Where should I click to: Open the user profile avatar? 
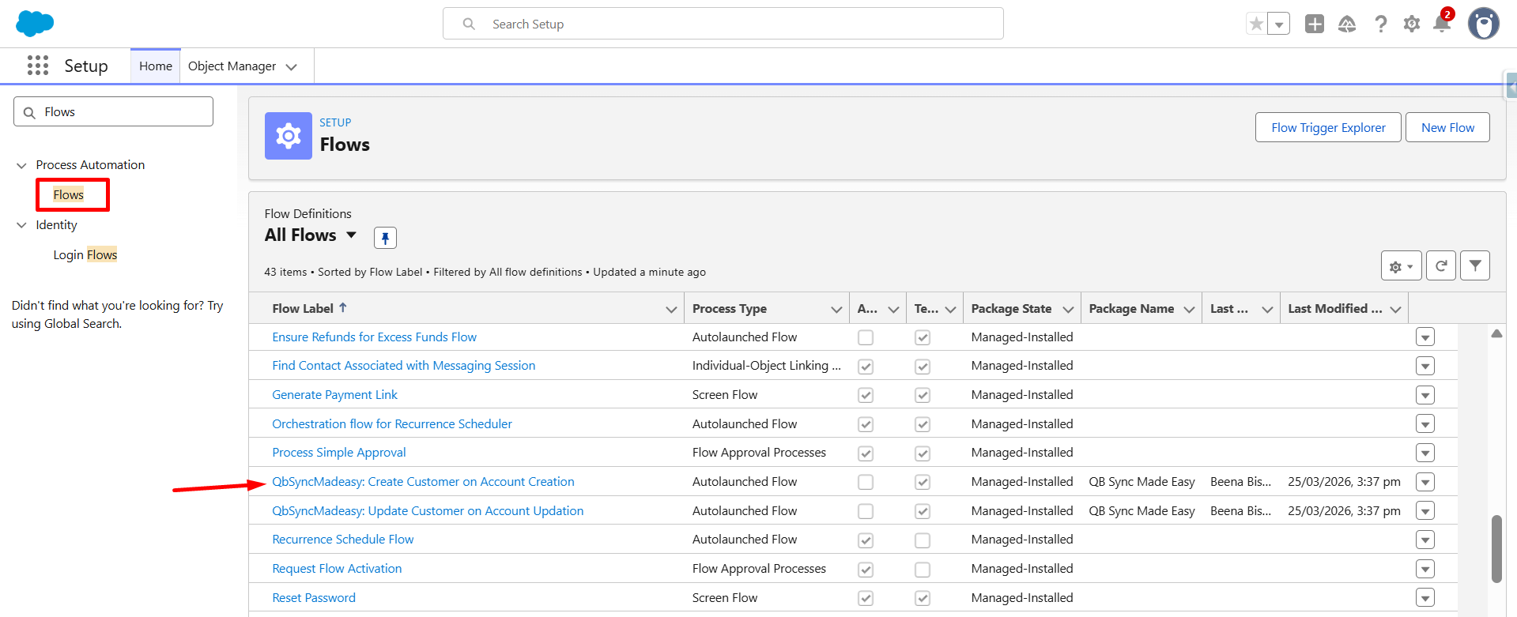coord(1484,24)
